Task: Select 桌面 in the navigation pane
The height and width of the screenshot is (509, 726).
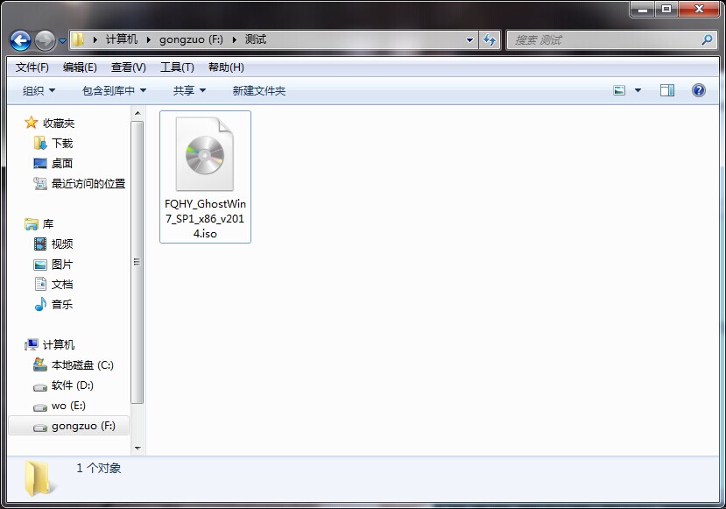Action: point(61,163)
